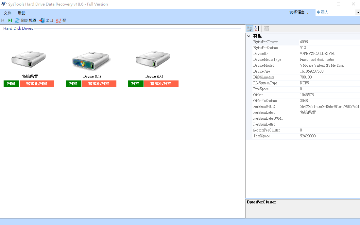This screenshot has height=225, width=360.
Task: Click the value VMware Virtual NVMe Disk
Action: pyautogui.click(x=322, y=65)
